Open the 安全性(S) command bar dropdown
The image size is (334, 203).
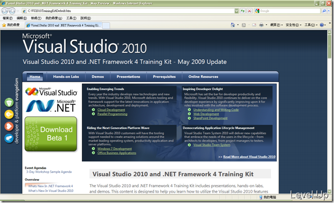(294, 25)
